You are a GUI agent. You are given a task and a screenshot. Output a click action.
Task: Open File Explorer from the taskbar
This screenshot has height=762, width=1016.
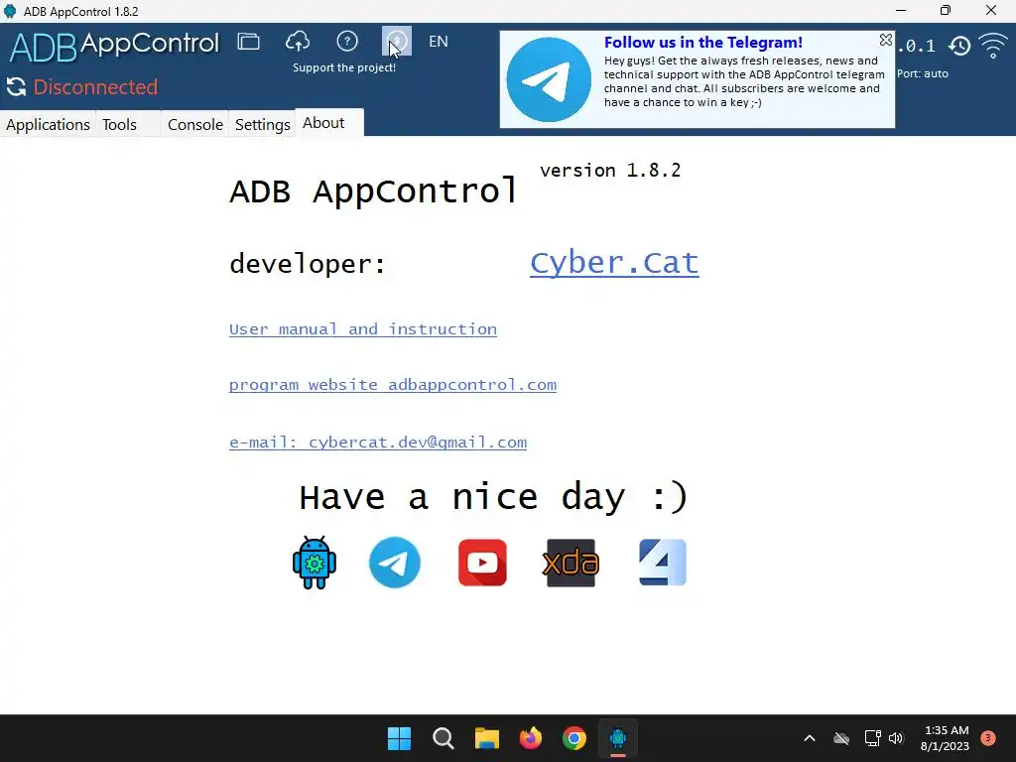[x=486, y=738]
